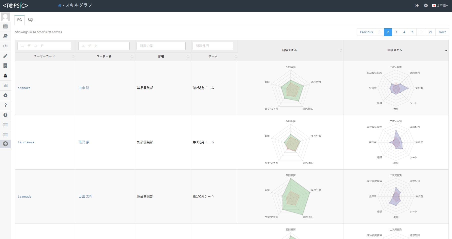Open the book icon in sidebar
The height and width of the screenshot is (239, 452).
click(5, 36)
